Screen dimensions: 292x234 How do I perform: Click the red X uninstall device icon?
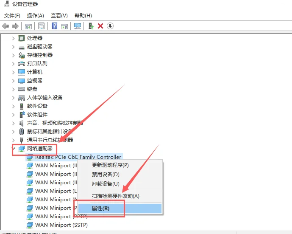pyautogui.click(x=100, y=26)
